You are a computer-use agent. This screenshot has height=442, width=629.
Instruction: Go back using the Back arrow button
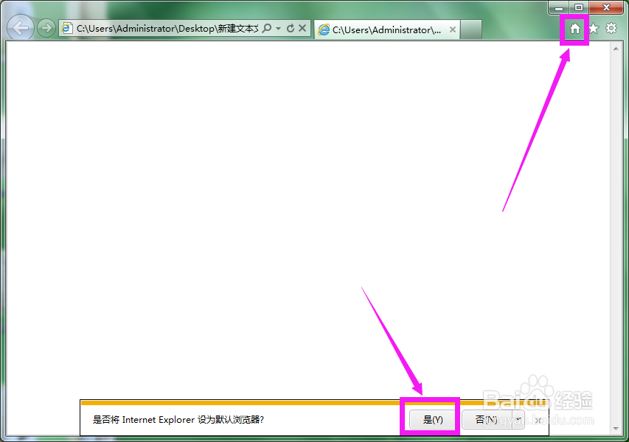coord(20,28)
